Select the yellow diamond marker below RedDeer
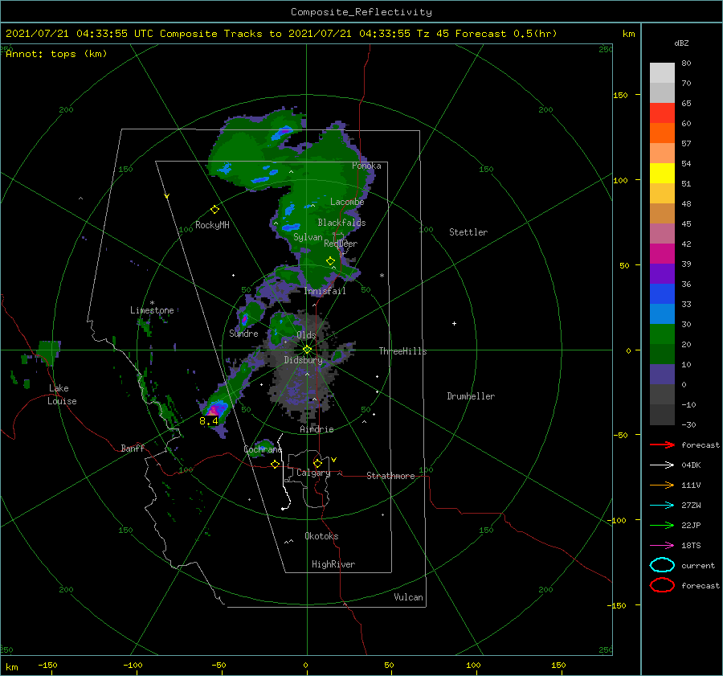The height and width of the screenshot is (676, 723). (x=331, y=261)
